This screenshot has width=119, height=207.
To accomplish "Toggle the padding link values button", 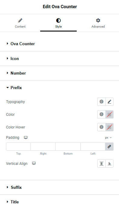I will [109, 147].
